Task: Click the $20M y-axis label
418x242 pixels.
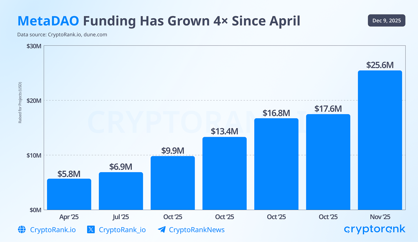Action: click(35, 101)
